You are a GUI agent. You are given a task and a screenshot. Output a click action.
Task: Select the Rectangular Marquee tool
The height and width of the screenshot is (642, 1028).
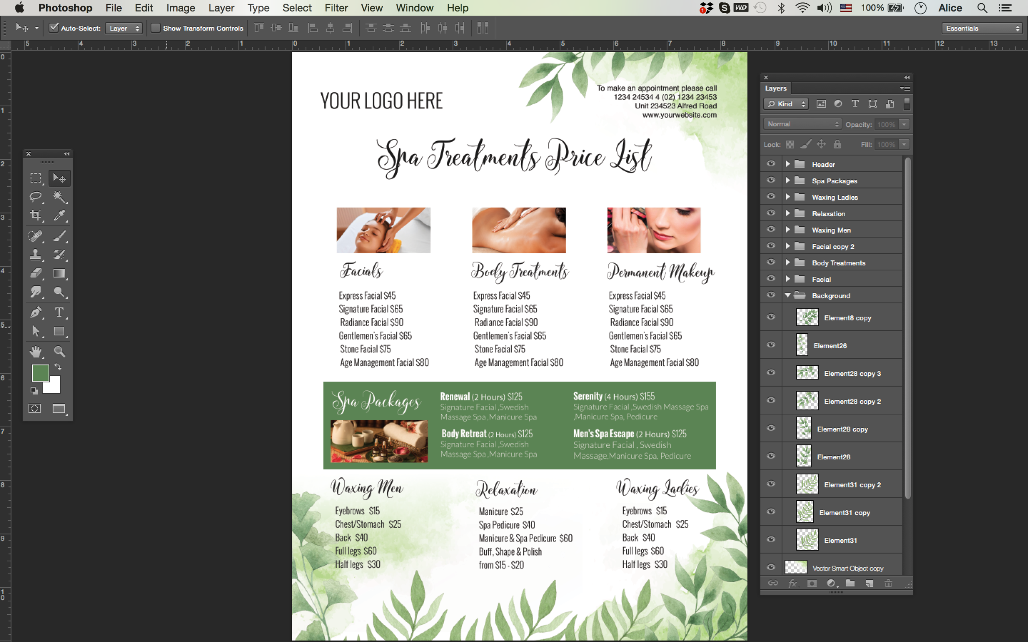(x=36, y=178)
